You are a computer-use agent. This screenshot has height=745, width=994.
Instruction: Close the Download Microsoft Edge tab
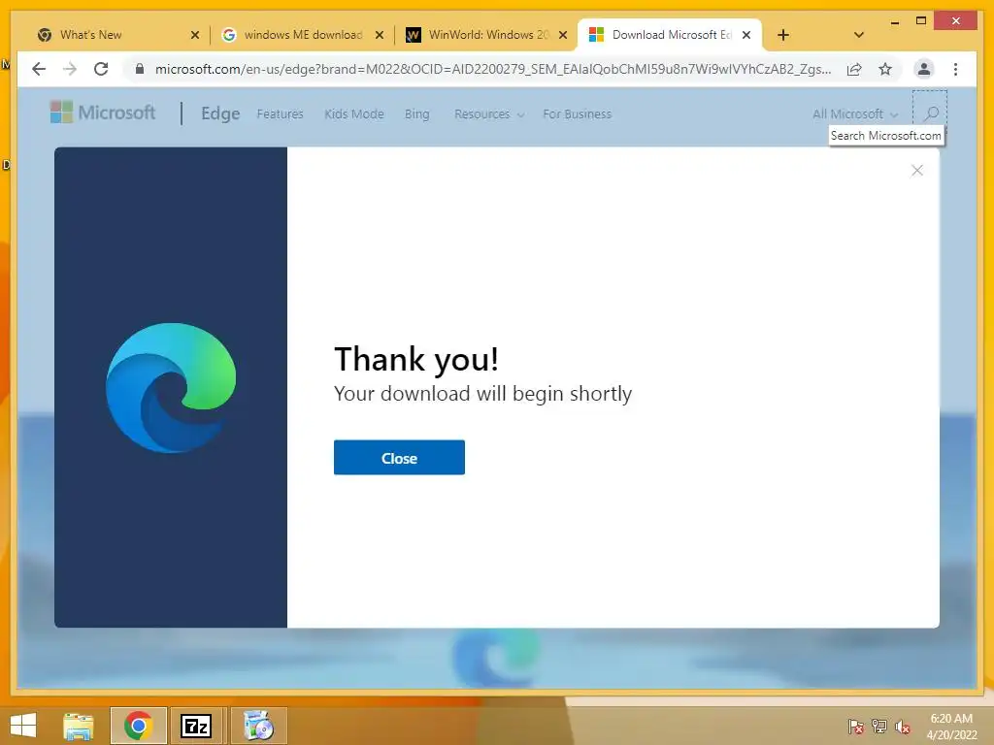(x=746, y=35)
